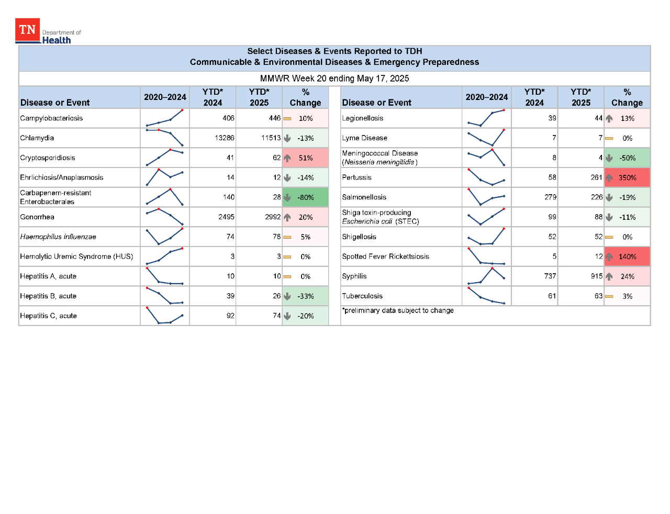670x514 pixels.
Task: Click the down arrow beside Hepatitis B -33%
Action: 287,296
